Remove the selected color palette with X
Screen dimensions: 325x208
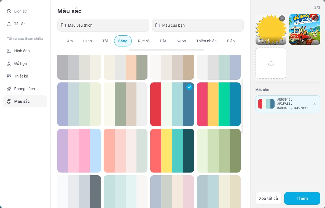click(x=315, y=104)
